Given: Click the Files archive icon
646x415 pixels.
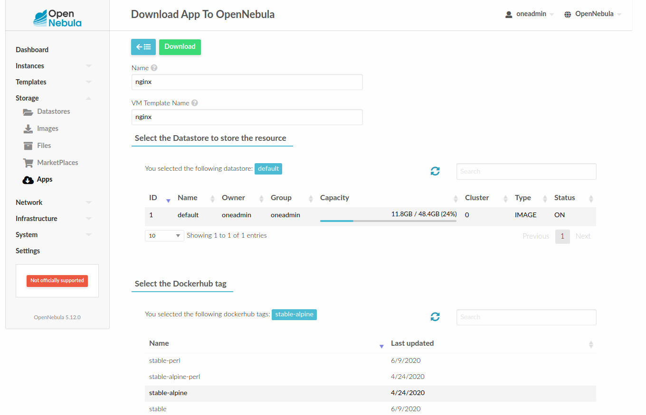Looking at the screenshot, I should click(x=28, y=146).
